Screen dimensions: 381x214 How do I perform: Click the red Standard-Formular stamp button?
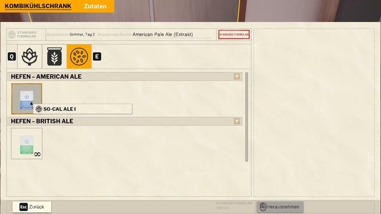(x=234, y=34)
